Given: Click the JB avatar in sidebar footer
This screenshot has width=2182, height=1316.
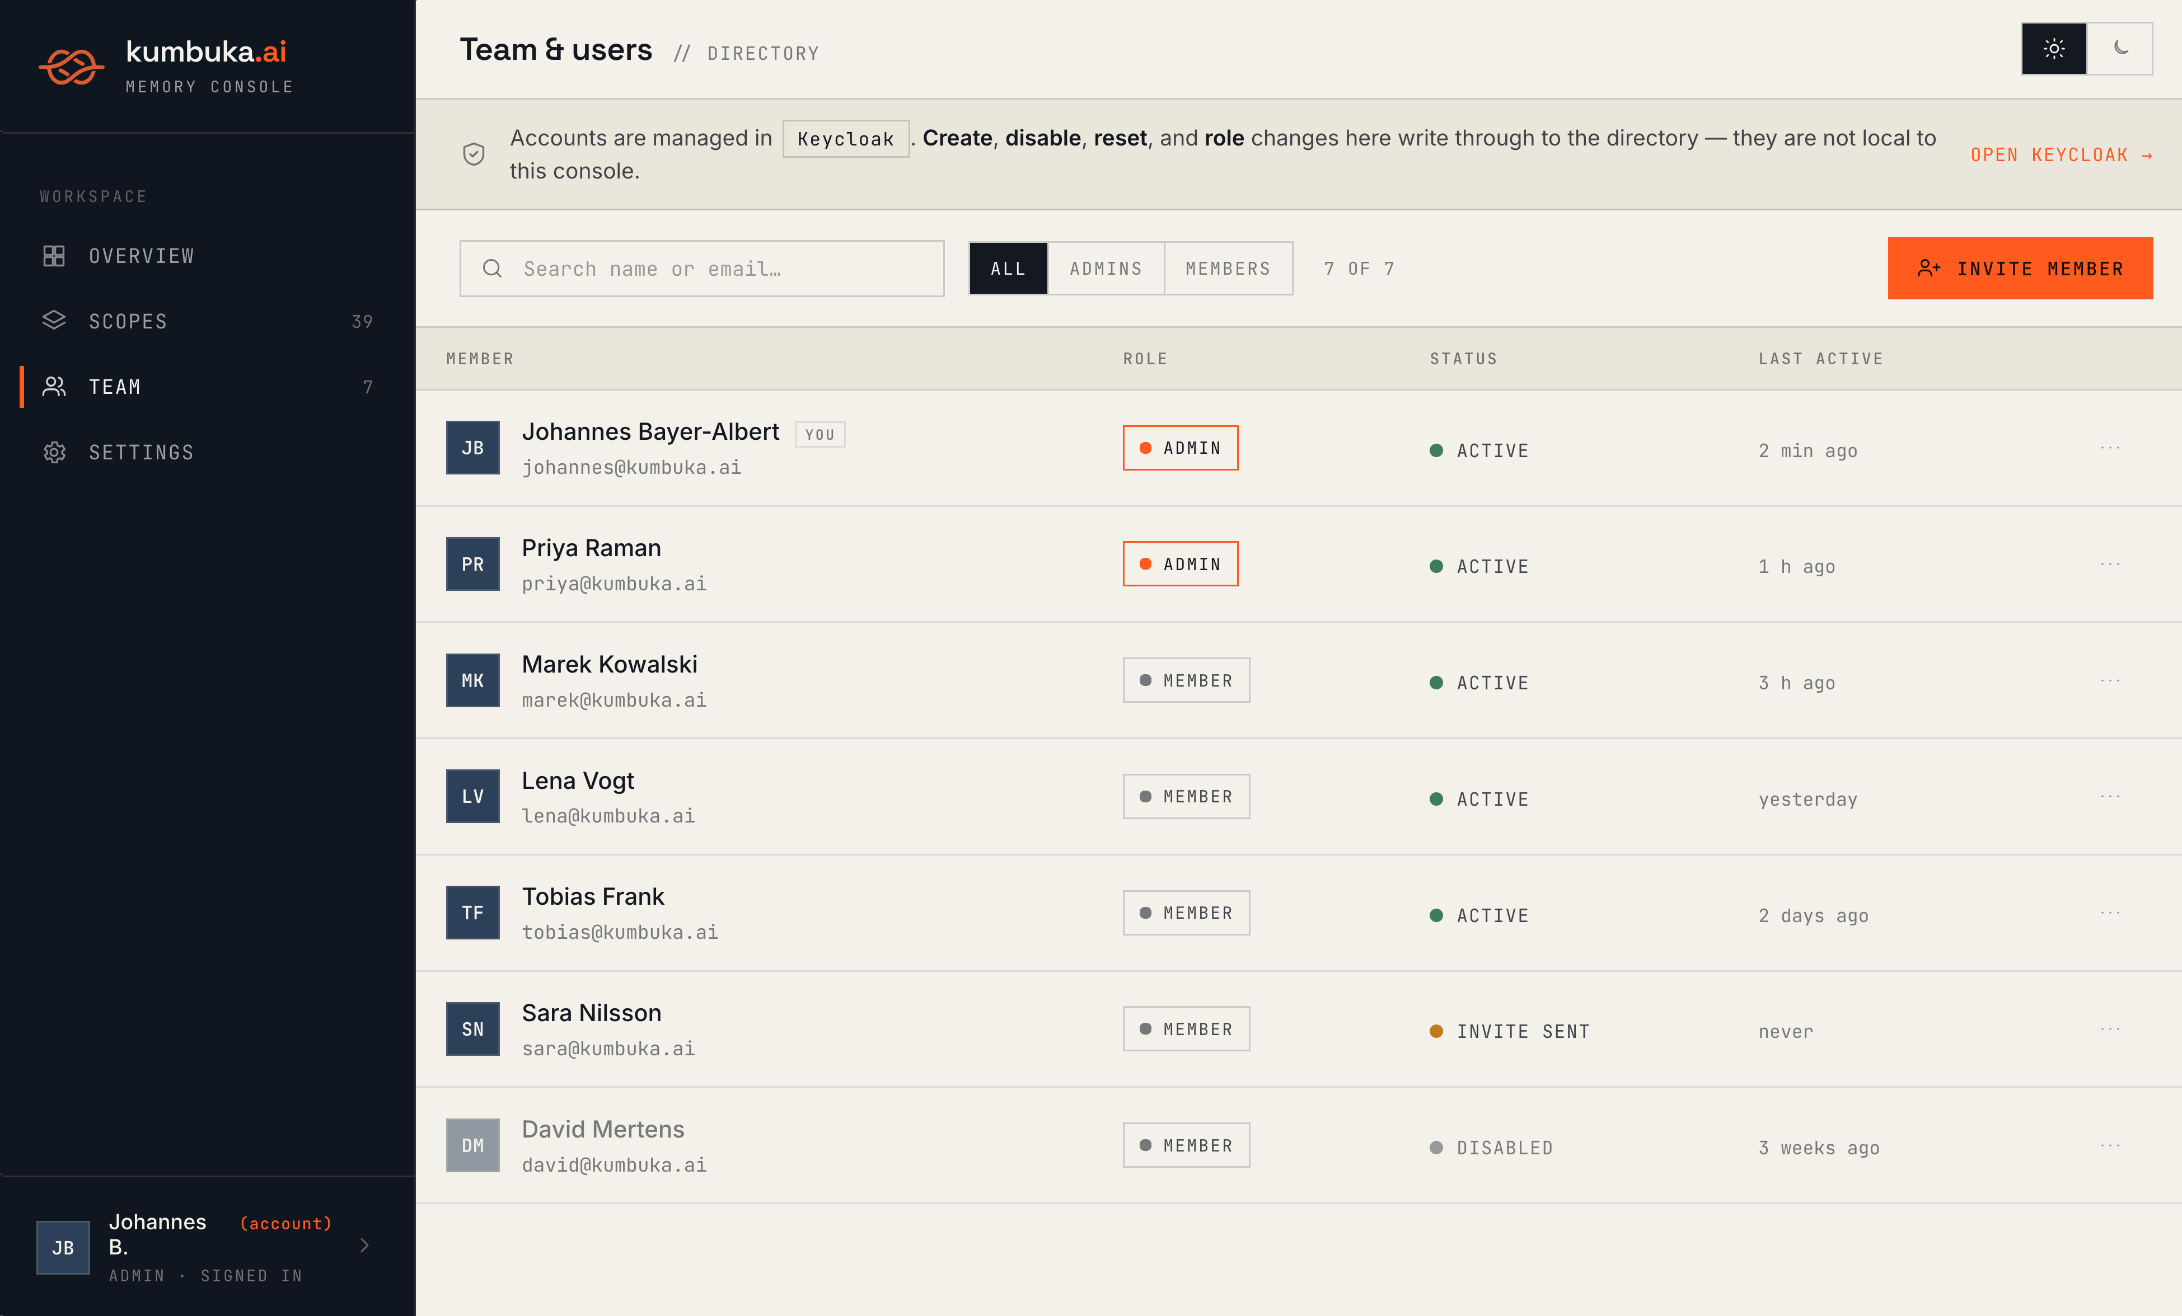Looking at the screenshot, I should pos(63,1248).
